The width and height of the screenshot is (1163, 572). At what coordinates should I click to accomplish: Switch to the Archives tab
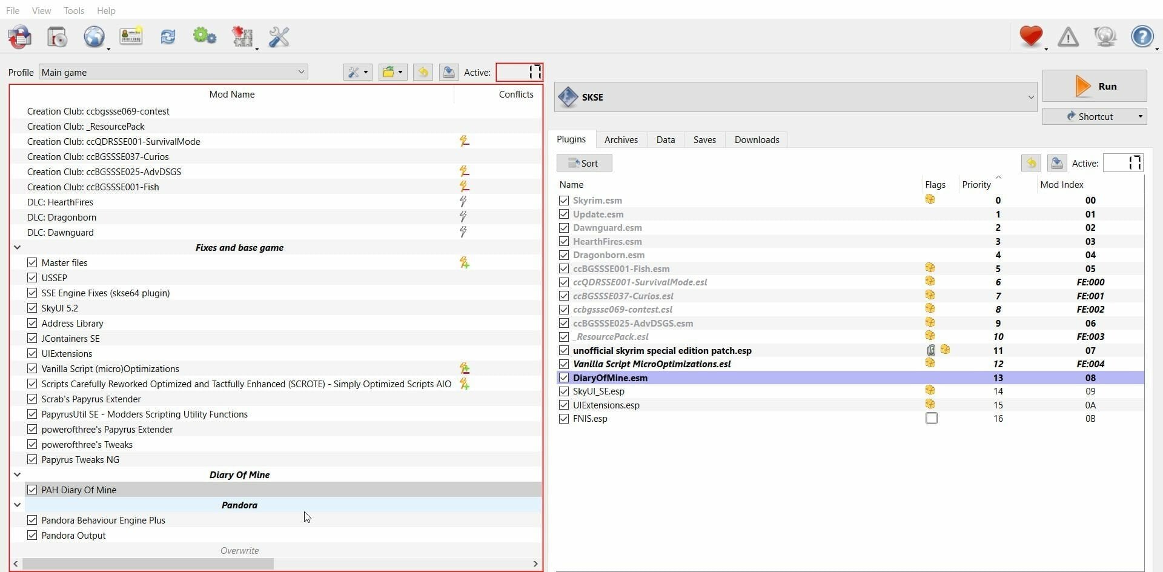click(x=621, y=139)
